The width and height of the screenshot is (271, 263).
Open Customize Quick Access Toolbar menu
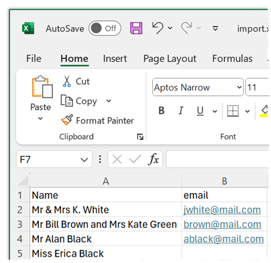coord(215,28)
